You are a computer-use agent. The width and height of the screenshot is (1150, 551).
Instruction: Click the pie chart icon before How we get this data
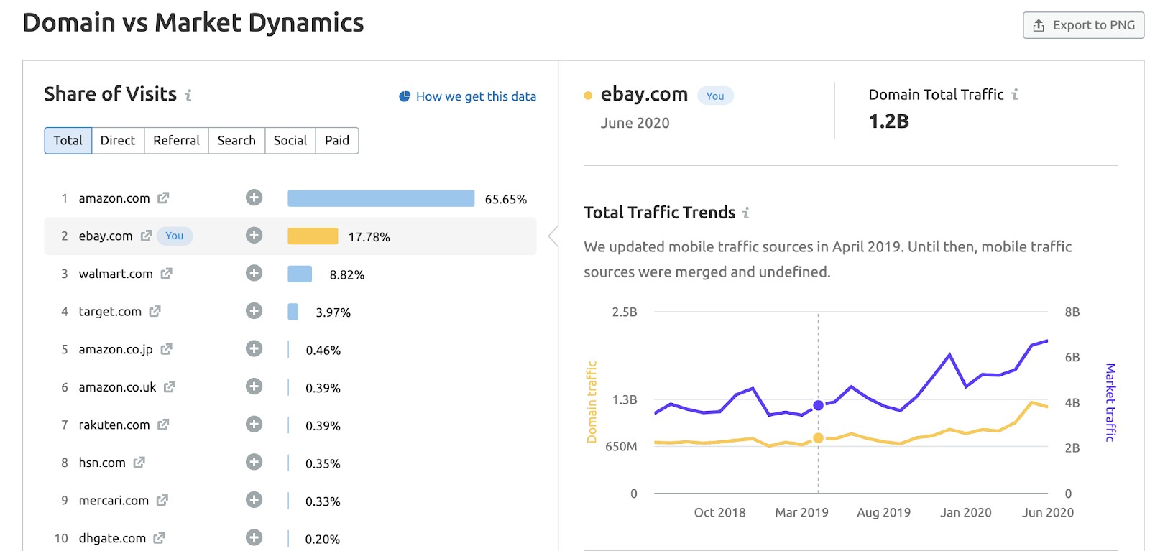[405, 96]
